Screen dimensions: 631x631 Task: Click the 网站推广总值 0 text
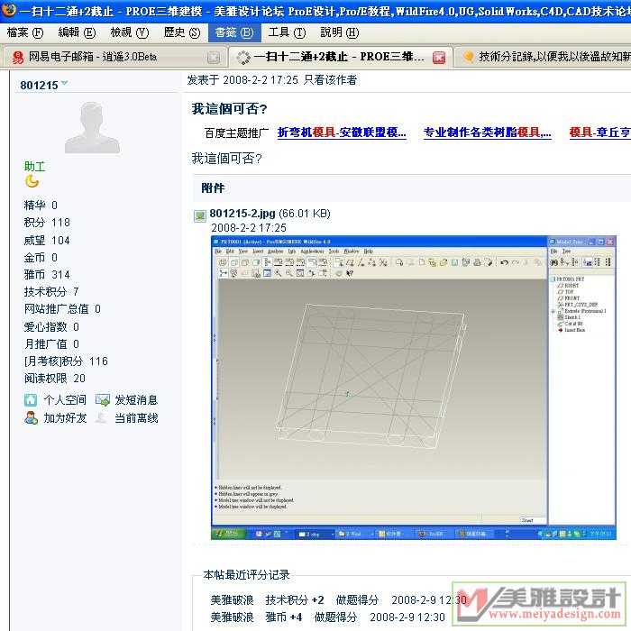point(62,309)
